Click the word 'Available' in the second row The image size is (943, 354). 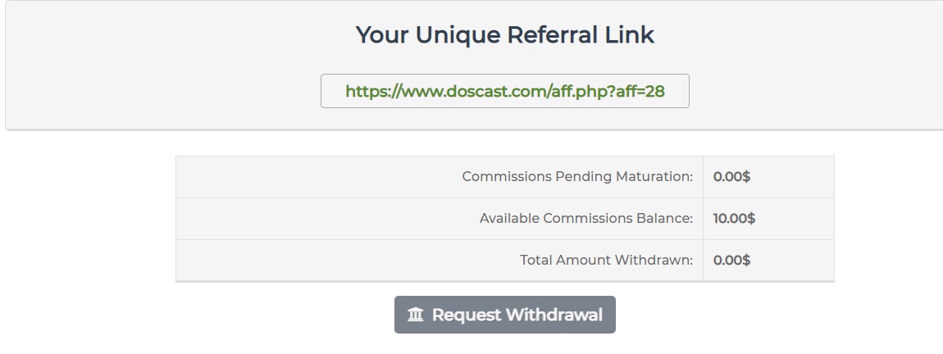point(508,219)
